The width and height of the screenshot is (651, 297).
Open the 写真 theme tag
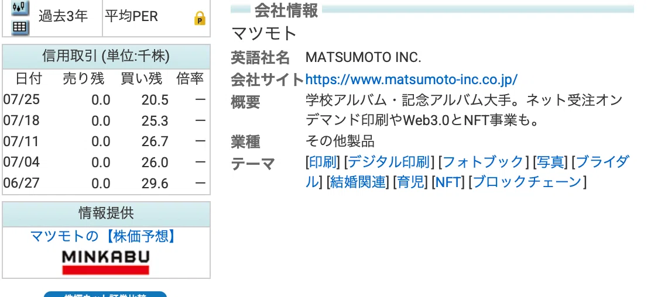pos(550,162)
